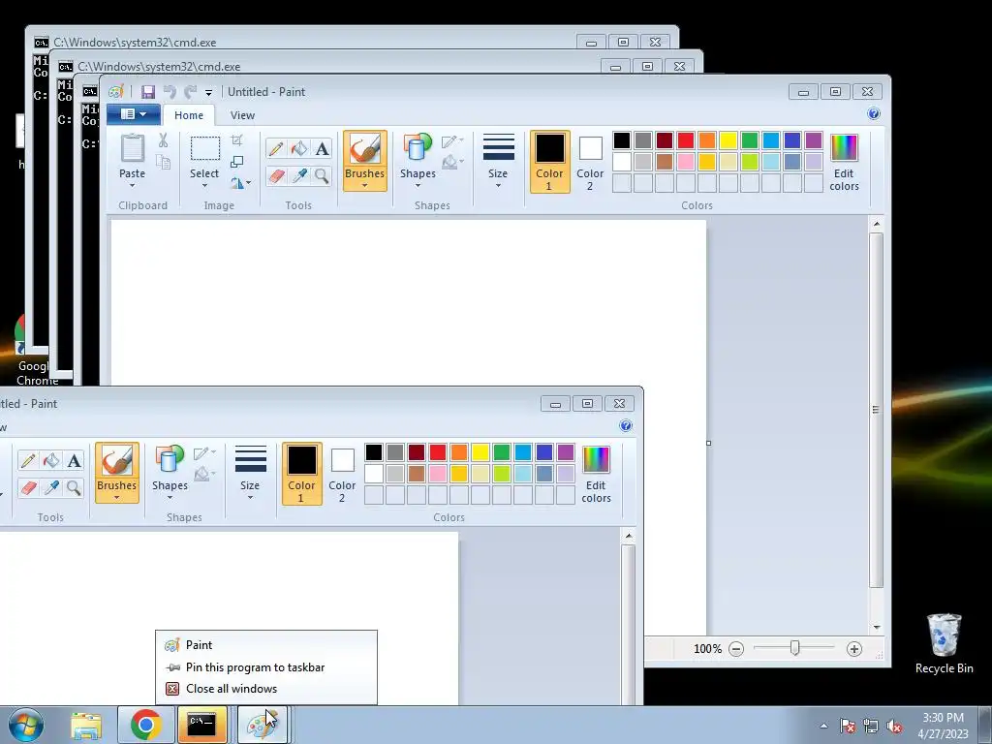Select the Pencil tool in back Paint window
The image size is (992, 744).
tap(276, 148)
